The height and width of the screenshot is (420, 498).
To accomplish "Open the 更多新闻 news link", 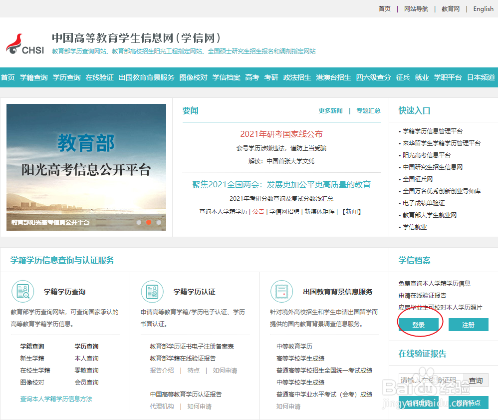I will click(330, 110).
